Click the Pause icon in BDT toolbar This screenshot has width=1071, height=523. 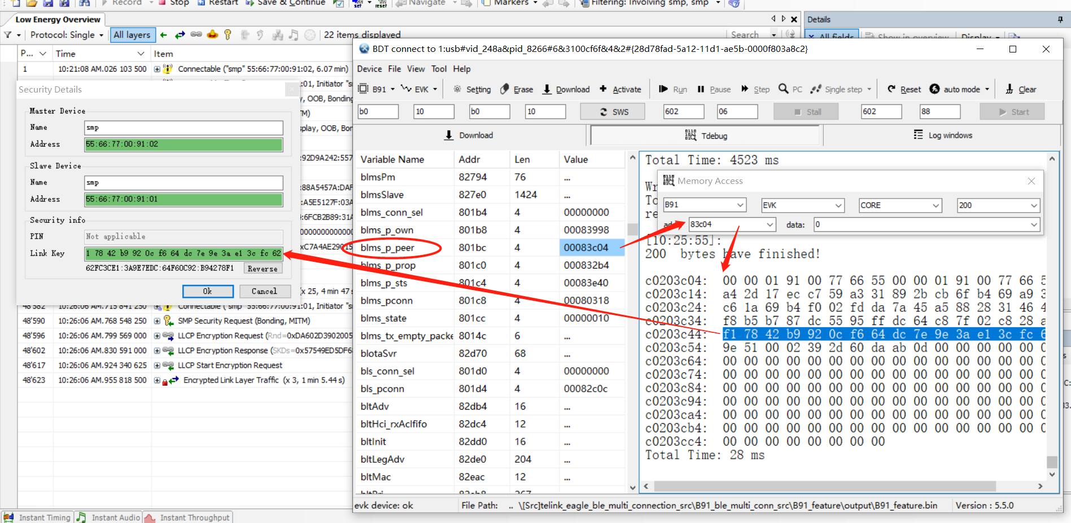click(x=701, y=89)
